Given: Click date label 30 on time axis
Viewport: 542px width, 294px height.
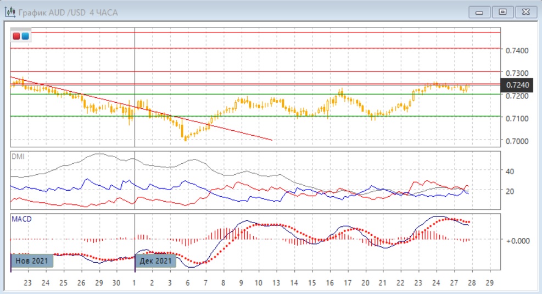Looking at the screenshot, I should coord(116,283).
